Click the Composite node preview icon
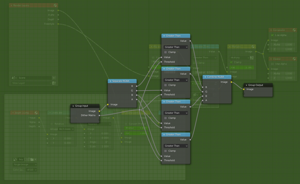The width and height of the screenshot is (300, 184). 294,30
